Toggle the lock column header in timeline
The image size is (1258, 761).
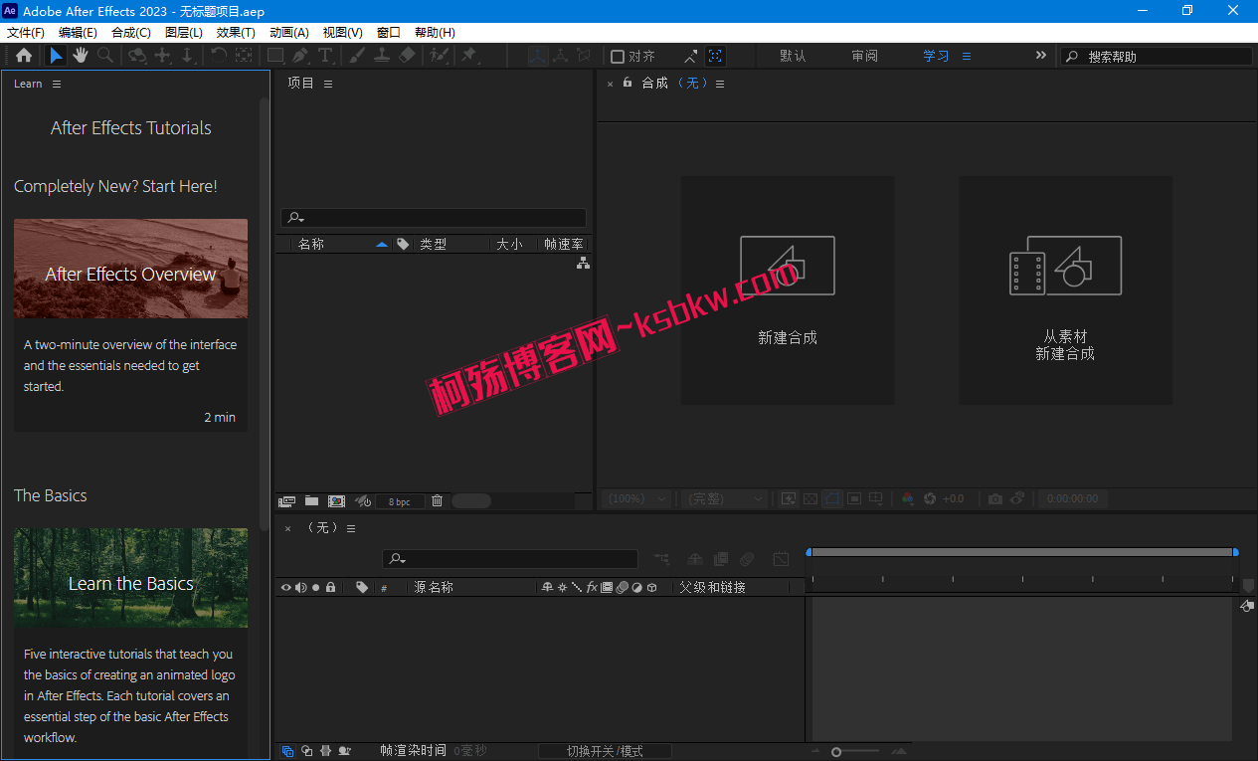point(331,588)
